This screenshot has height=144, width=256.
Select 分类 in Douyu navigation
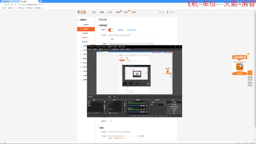(x=110, y=12)
